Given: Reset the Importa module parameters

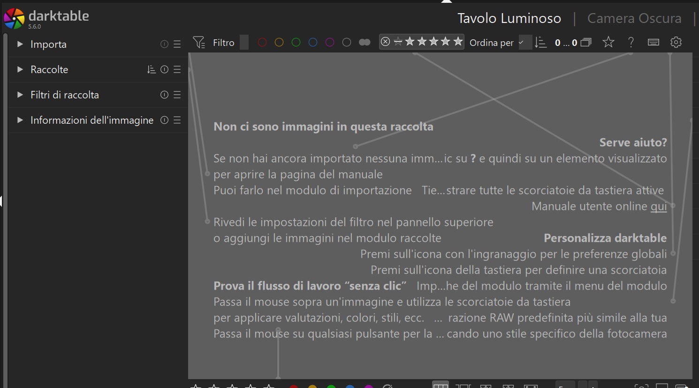Looking at the screenshot, I should (164, 44).
